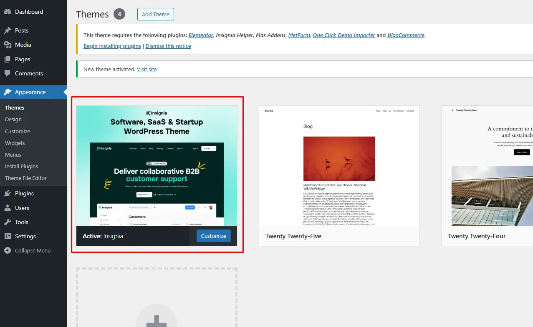Screen dimensions: 533x327
Task: Select the Twenty Twenty-Five theme thumbnail
Action: [339, 166]
